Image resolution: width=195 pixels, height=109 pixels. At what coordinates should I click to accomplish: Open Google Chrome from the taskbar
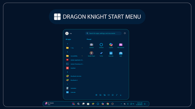(108, 104)
